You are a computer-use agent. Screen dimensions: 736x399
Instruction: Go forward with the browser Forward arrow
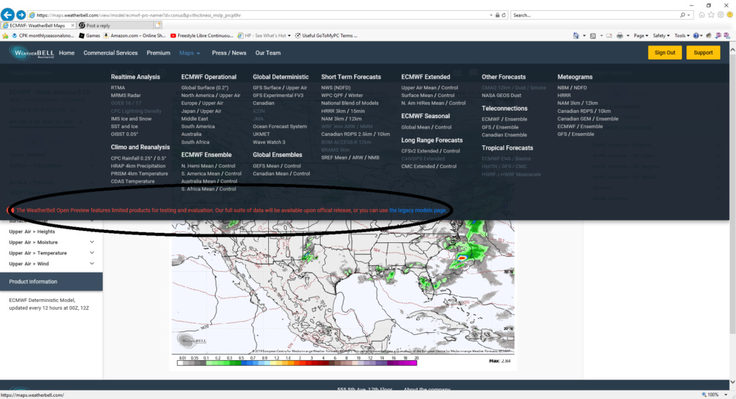coord(21,15)
